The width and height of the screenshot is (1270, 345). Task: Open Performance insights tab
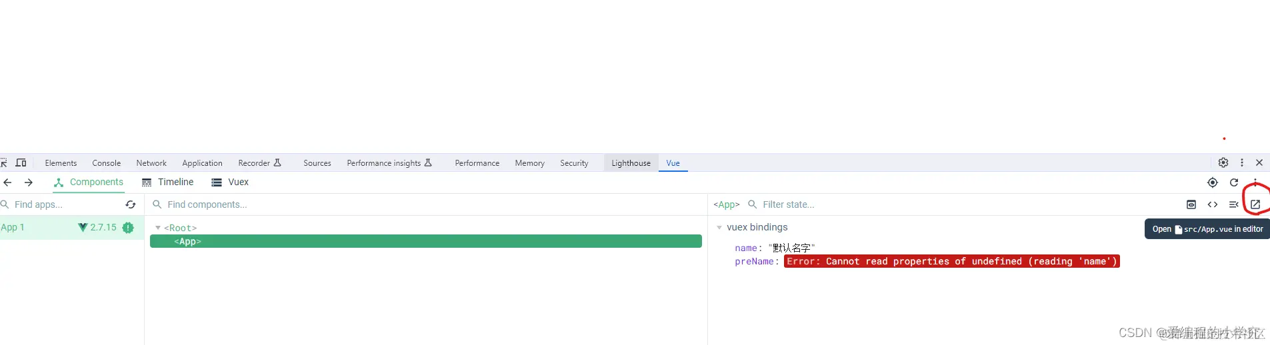coord(389,163)
